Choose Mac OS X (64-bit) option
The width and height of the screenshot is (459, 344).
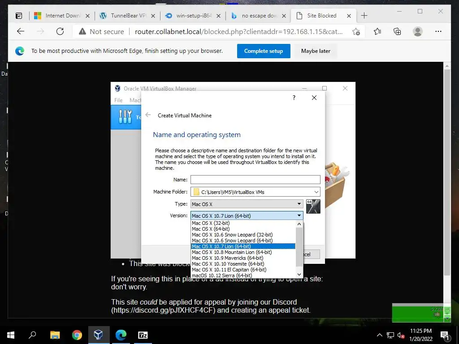pos(243,229)
